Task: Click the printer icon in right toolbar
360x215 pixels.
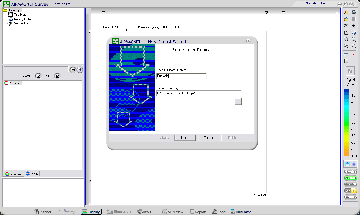Action: (x=354, y=12)
